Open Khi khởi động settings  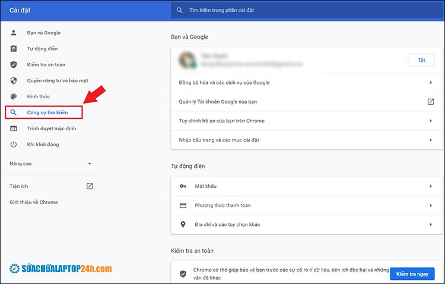[x=43, y=144]
